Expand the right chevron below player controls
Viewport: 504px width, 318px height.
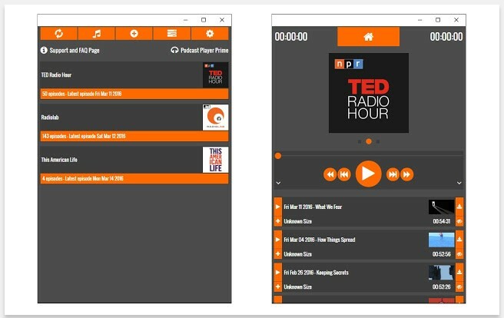click(x=459, y=183)
